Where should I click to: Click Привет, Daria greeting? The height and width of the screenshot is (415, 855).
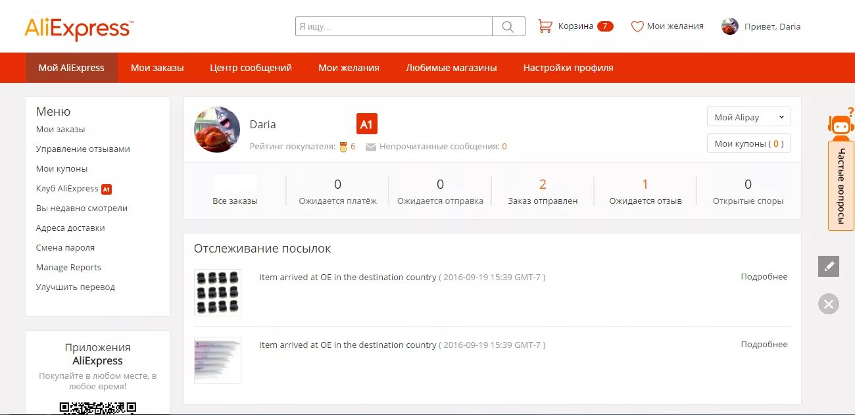point(773,27)
